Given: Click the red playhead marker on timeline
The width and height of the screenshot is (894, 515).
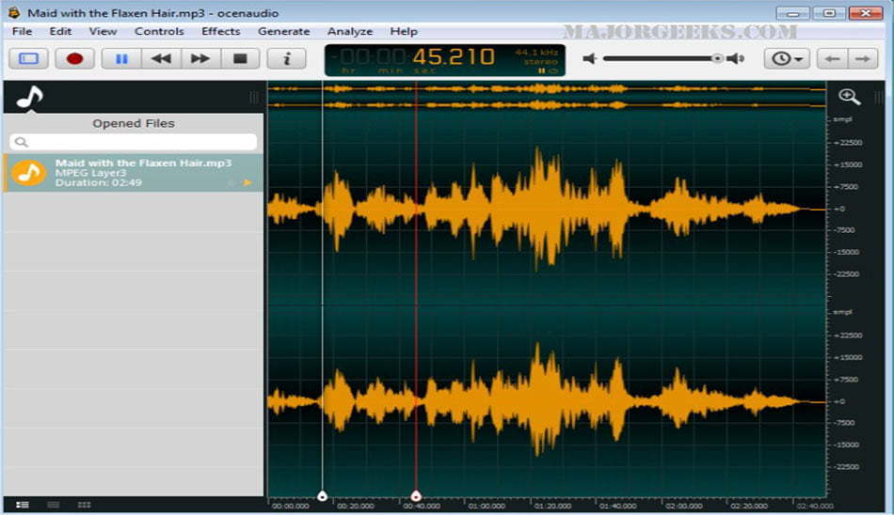Looking at the screenshot, I should (x=416, y=495).
